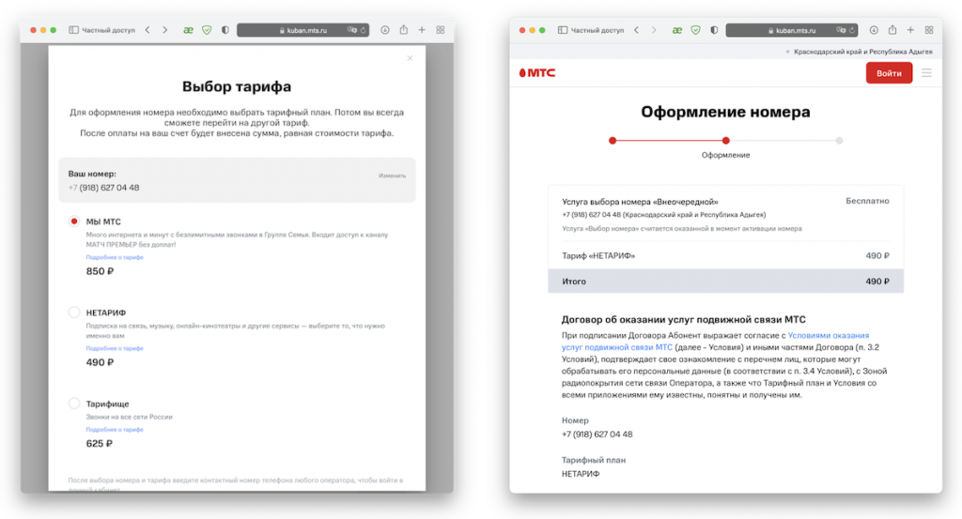Click the Тариф «НЕТАРИФ» row
This screenshot has width=962, height=519.
pyautogui.click(x=726, y=255)
